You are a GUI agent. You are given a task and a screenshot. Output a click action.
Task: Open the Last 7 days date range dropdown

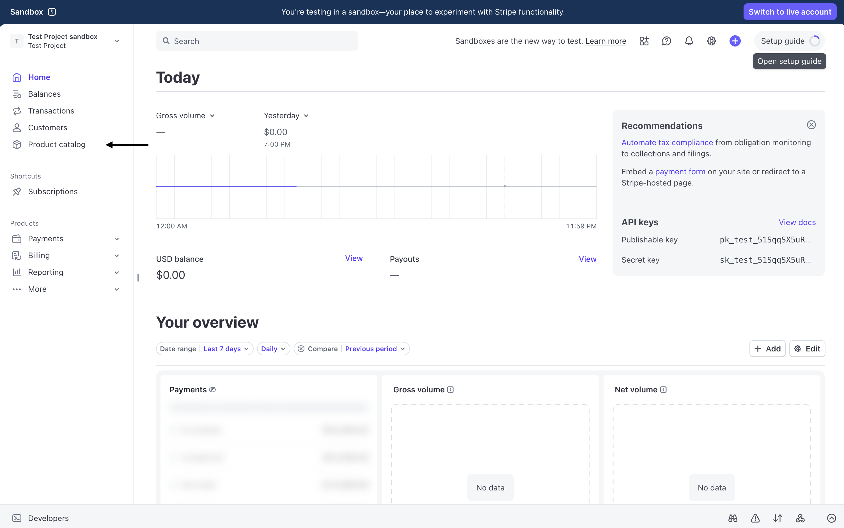[226, 349]
